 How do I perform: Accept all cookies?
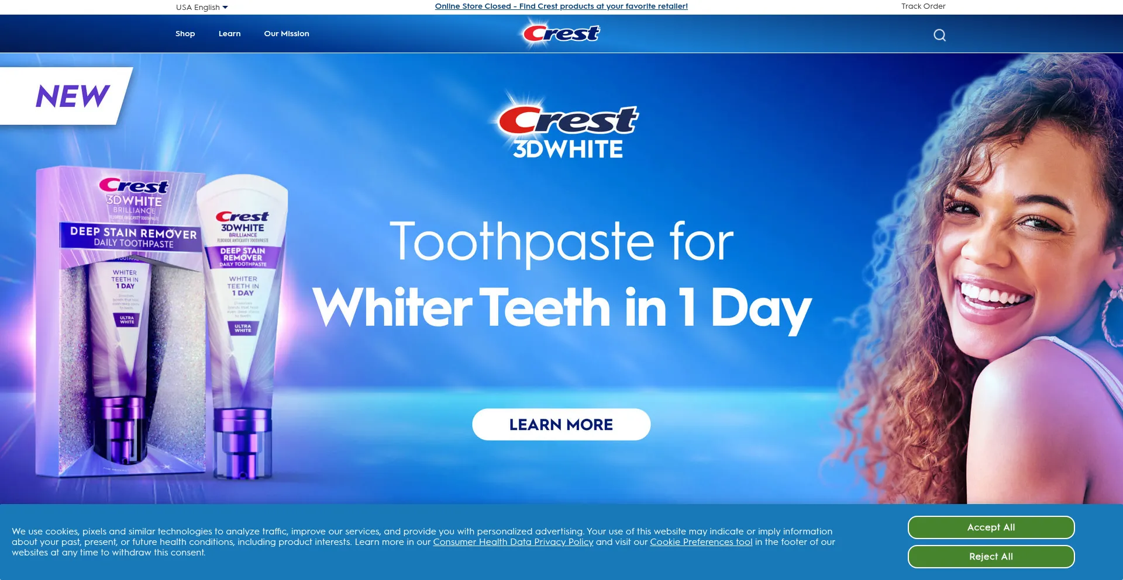(x=991, y=527)
